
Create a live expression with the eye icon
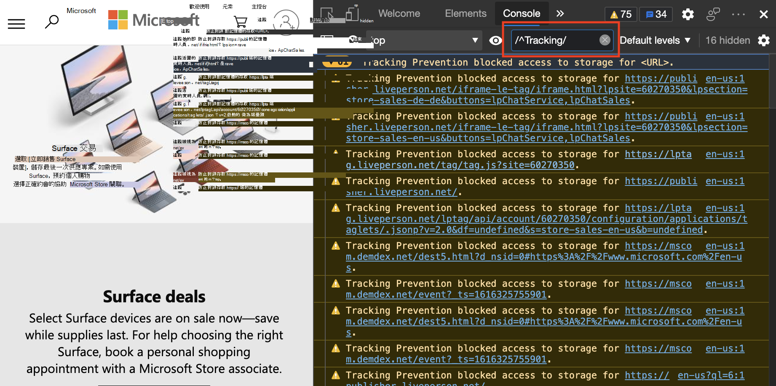[495, 40]
